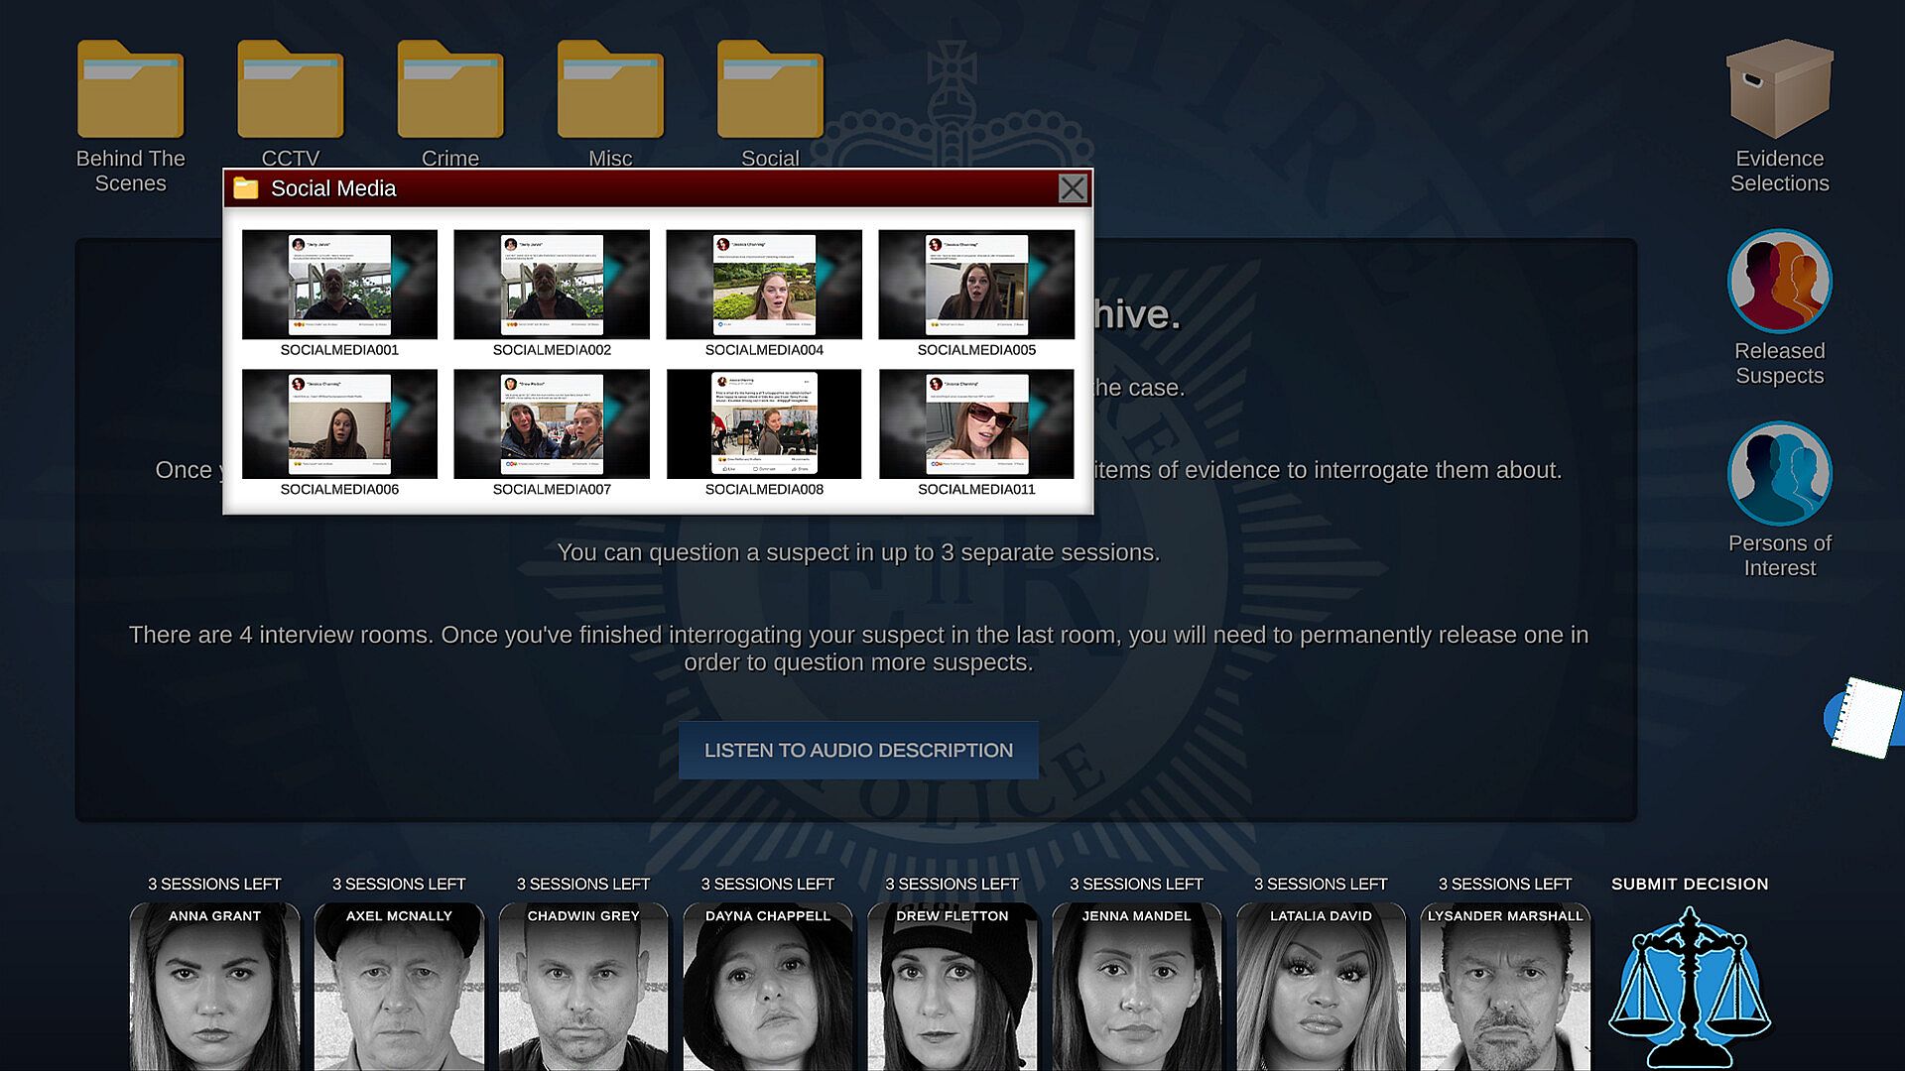
Task: Select suspect Anna Grant
Action: 214,987
